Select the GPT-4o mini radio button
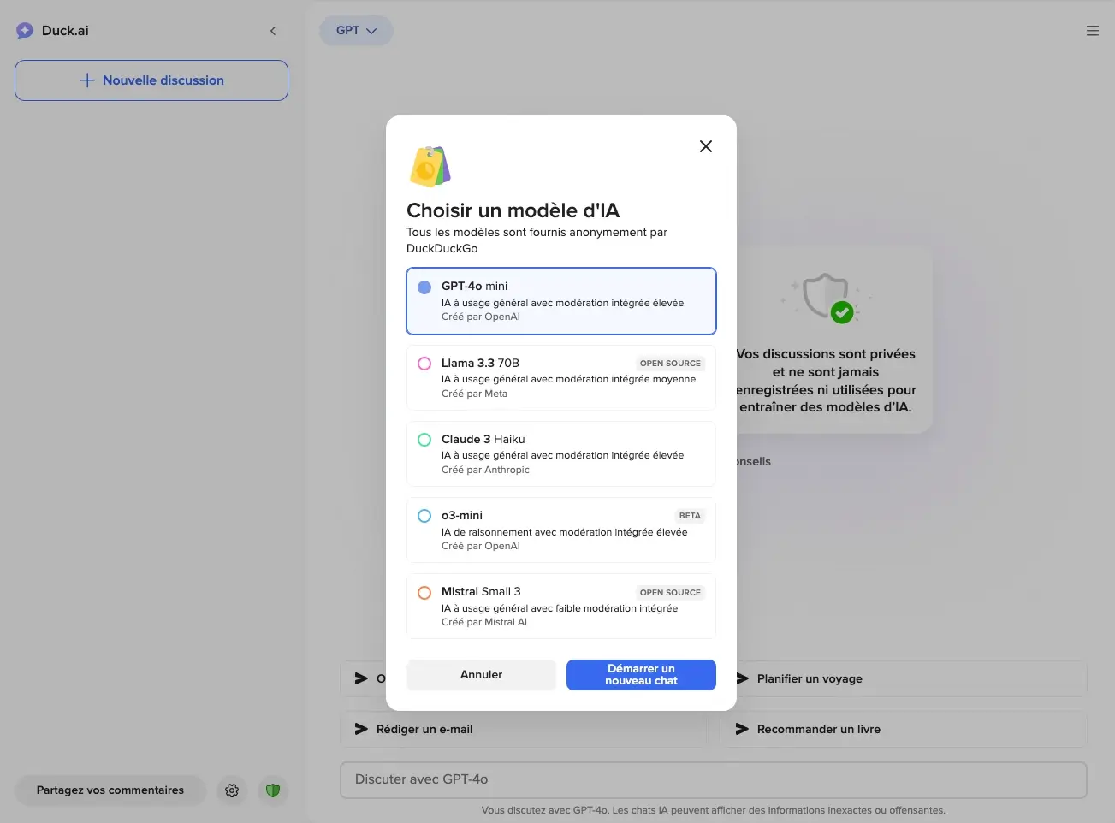Viewport: 1115px width, 823px height. 424,287
